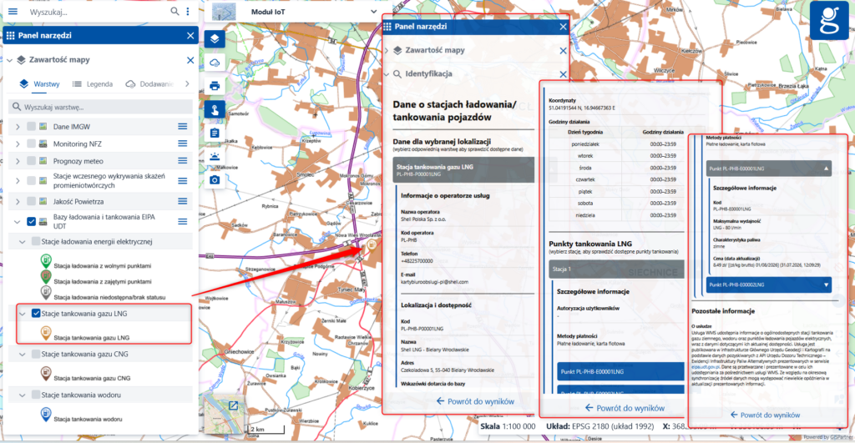Viewport: 855px width, 443px height.
Task: Switch to the Dodawanie tab
Action: coord(149,84)
